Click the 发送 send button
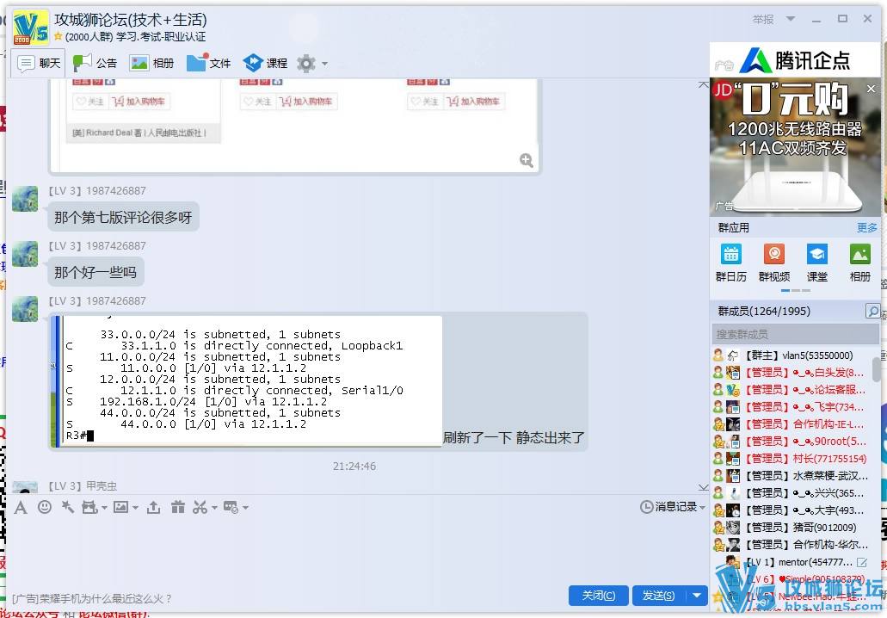 (x=658, y=596)
